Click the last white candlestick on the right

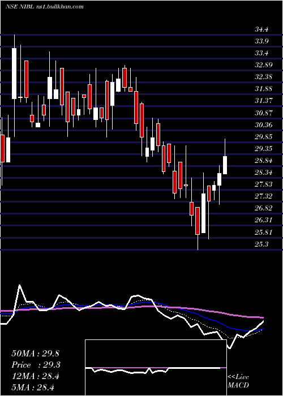(225, 165)
